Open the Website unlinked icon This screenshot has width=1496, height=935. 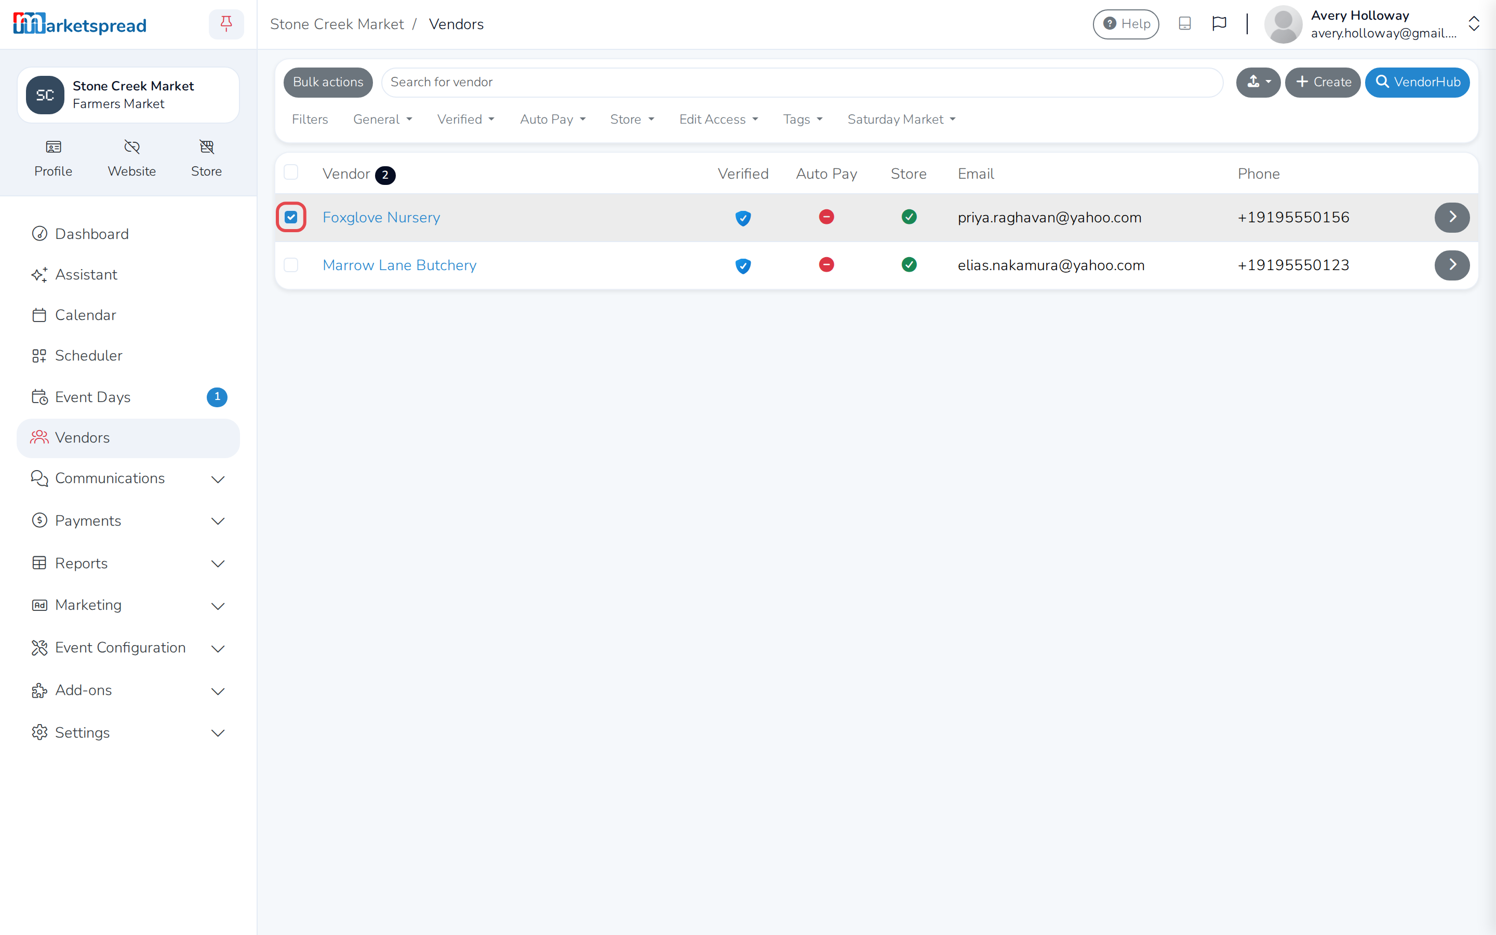[131, 147]
